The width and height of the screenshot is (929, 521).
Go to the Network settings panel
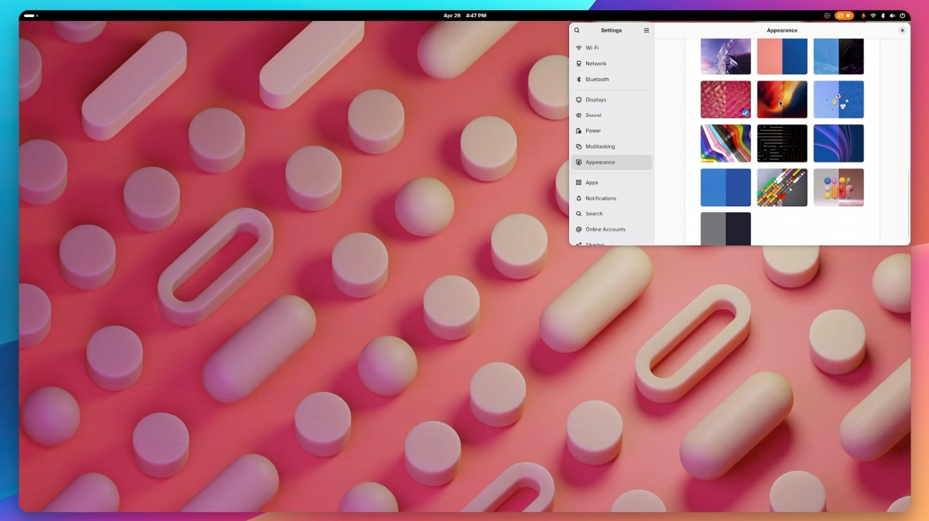coord(612,63)
